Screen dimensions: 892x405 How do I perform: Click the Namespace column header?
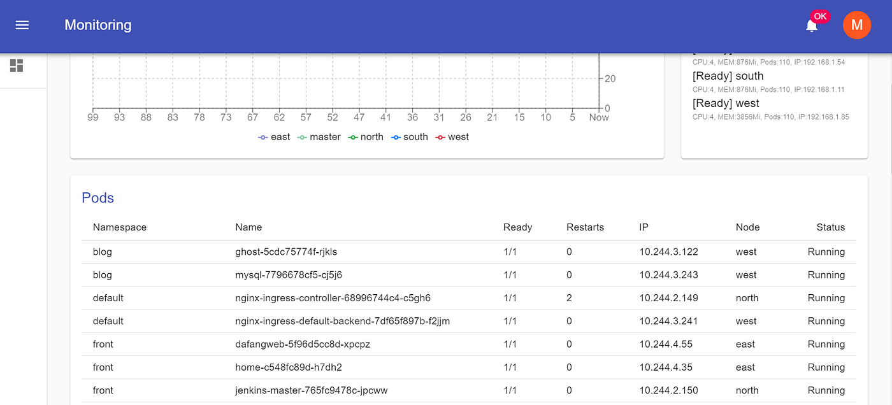click(x=120, y=227)
